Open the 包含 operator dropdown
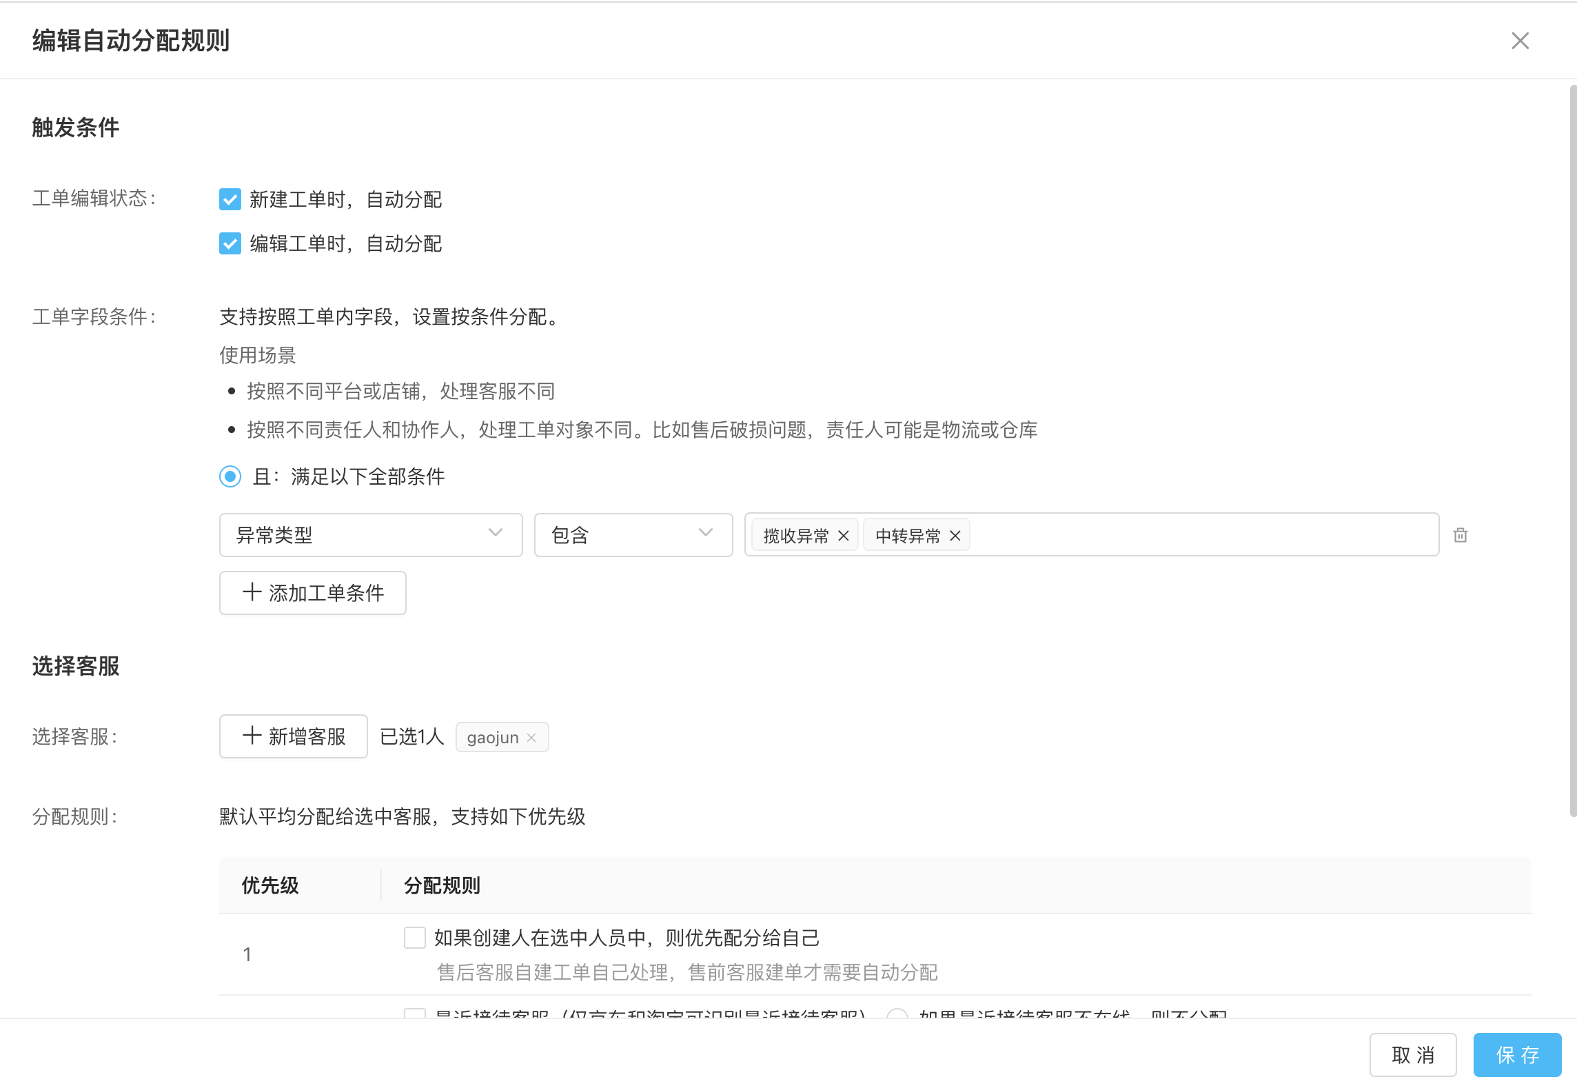The height and width of the screenshot is (1088, 1577). click(633, 534)
